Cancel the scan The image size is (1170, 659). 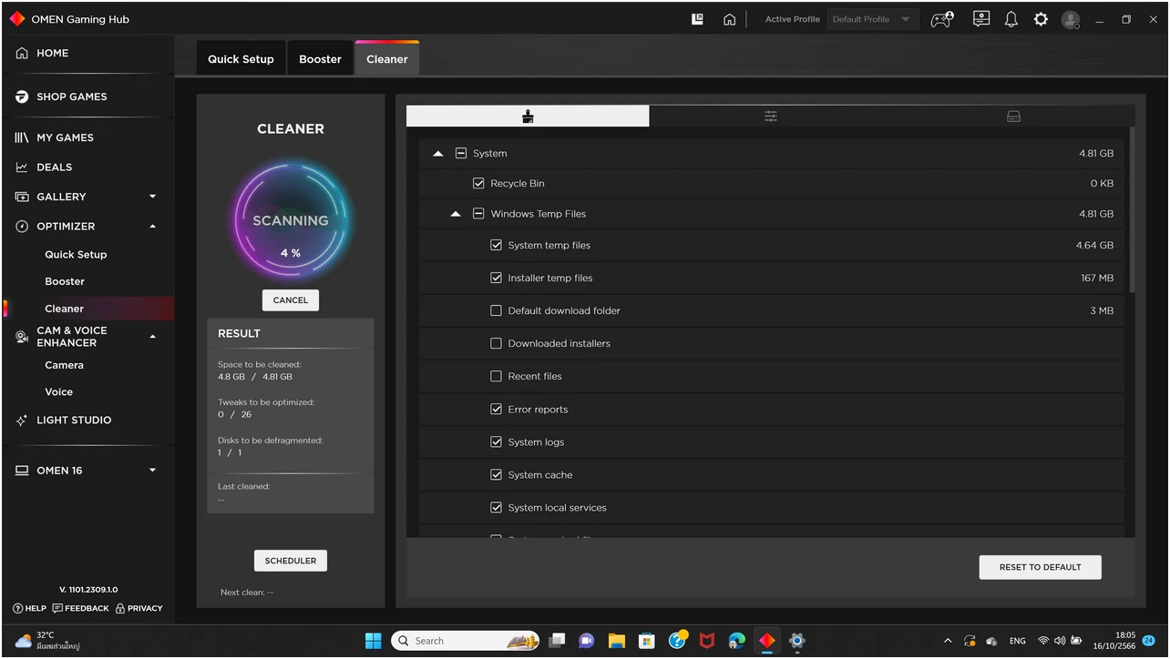click(291, 300)
